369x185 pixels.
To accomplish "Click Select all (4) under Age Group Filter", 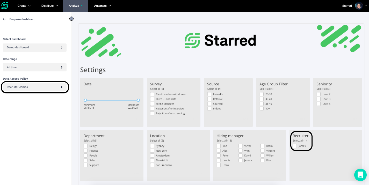I will 266,89.
